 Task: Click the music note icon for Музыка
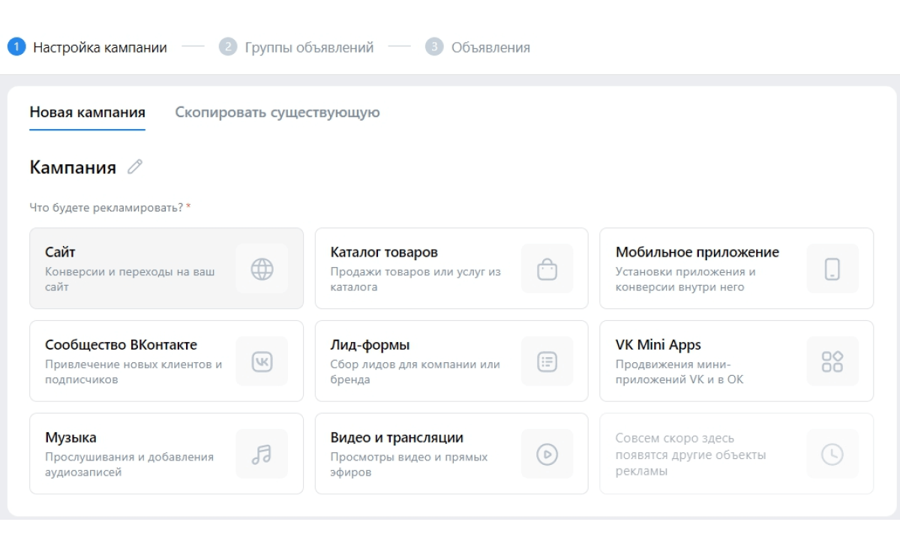262,454
